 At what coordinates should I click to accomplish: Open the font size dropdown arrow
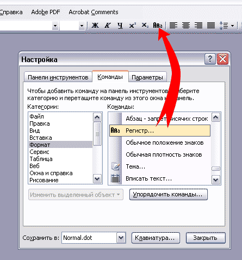[x=82, y=26]
